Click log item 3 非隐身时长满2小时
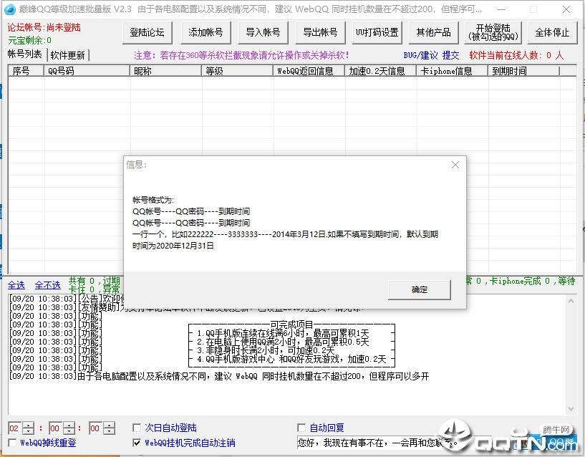The height and width of the screenshot is (457, 585). point(266,350)
